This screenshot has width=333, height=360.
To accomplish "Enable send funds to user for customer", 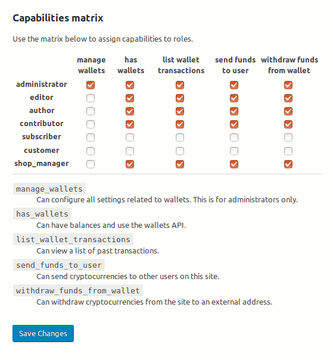I will [x=234, y=151].
